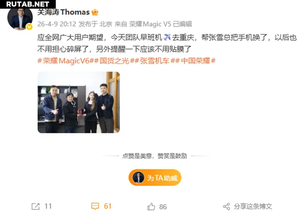
Task: Enlarge the group photo thumbnail
Action: 79,103
